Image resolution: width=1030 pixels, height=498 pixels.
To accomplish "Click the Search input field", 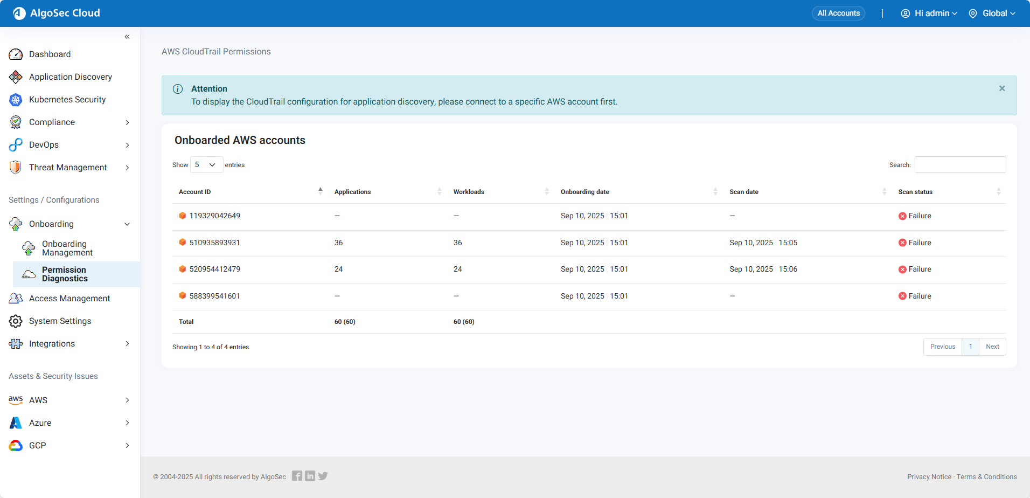I will point(960,165).
